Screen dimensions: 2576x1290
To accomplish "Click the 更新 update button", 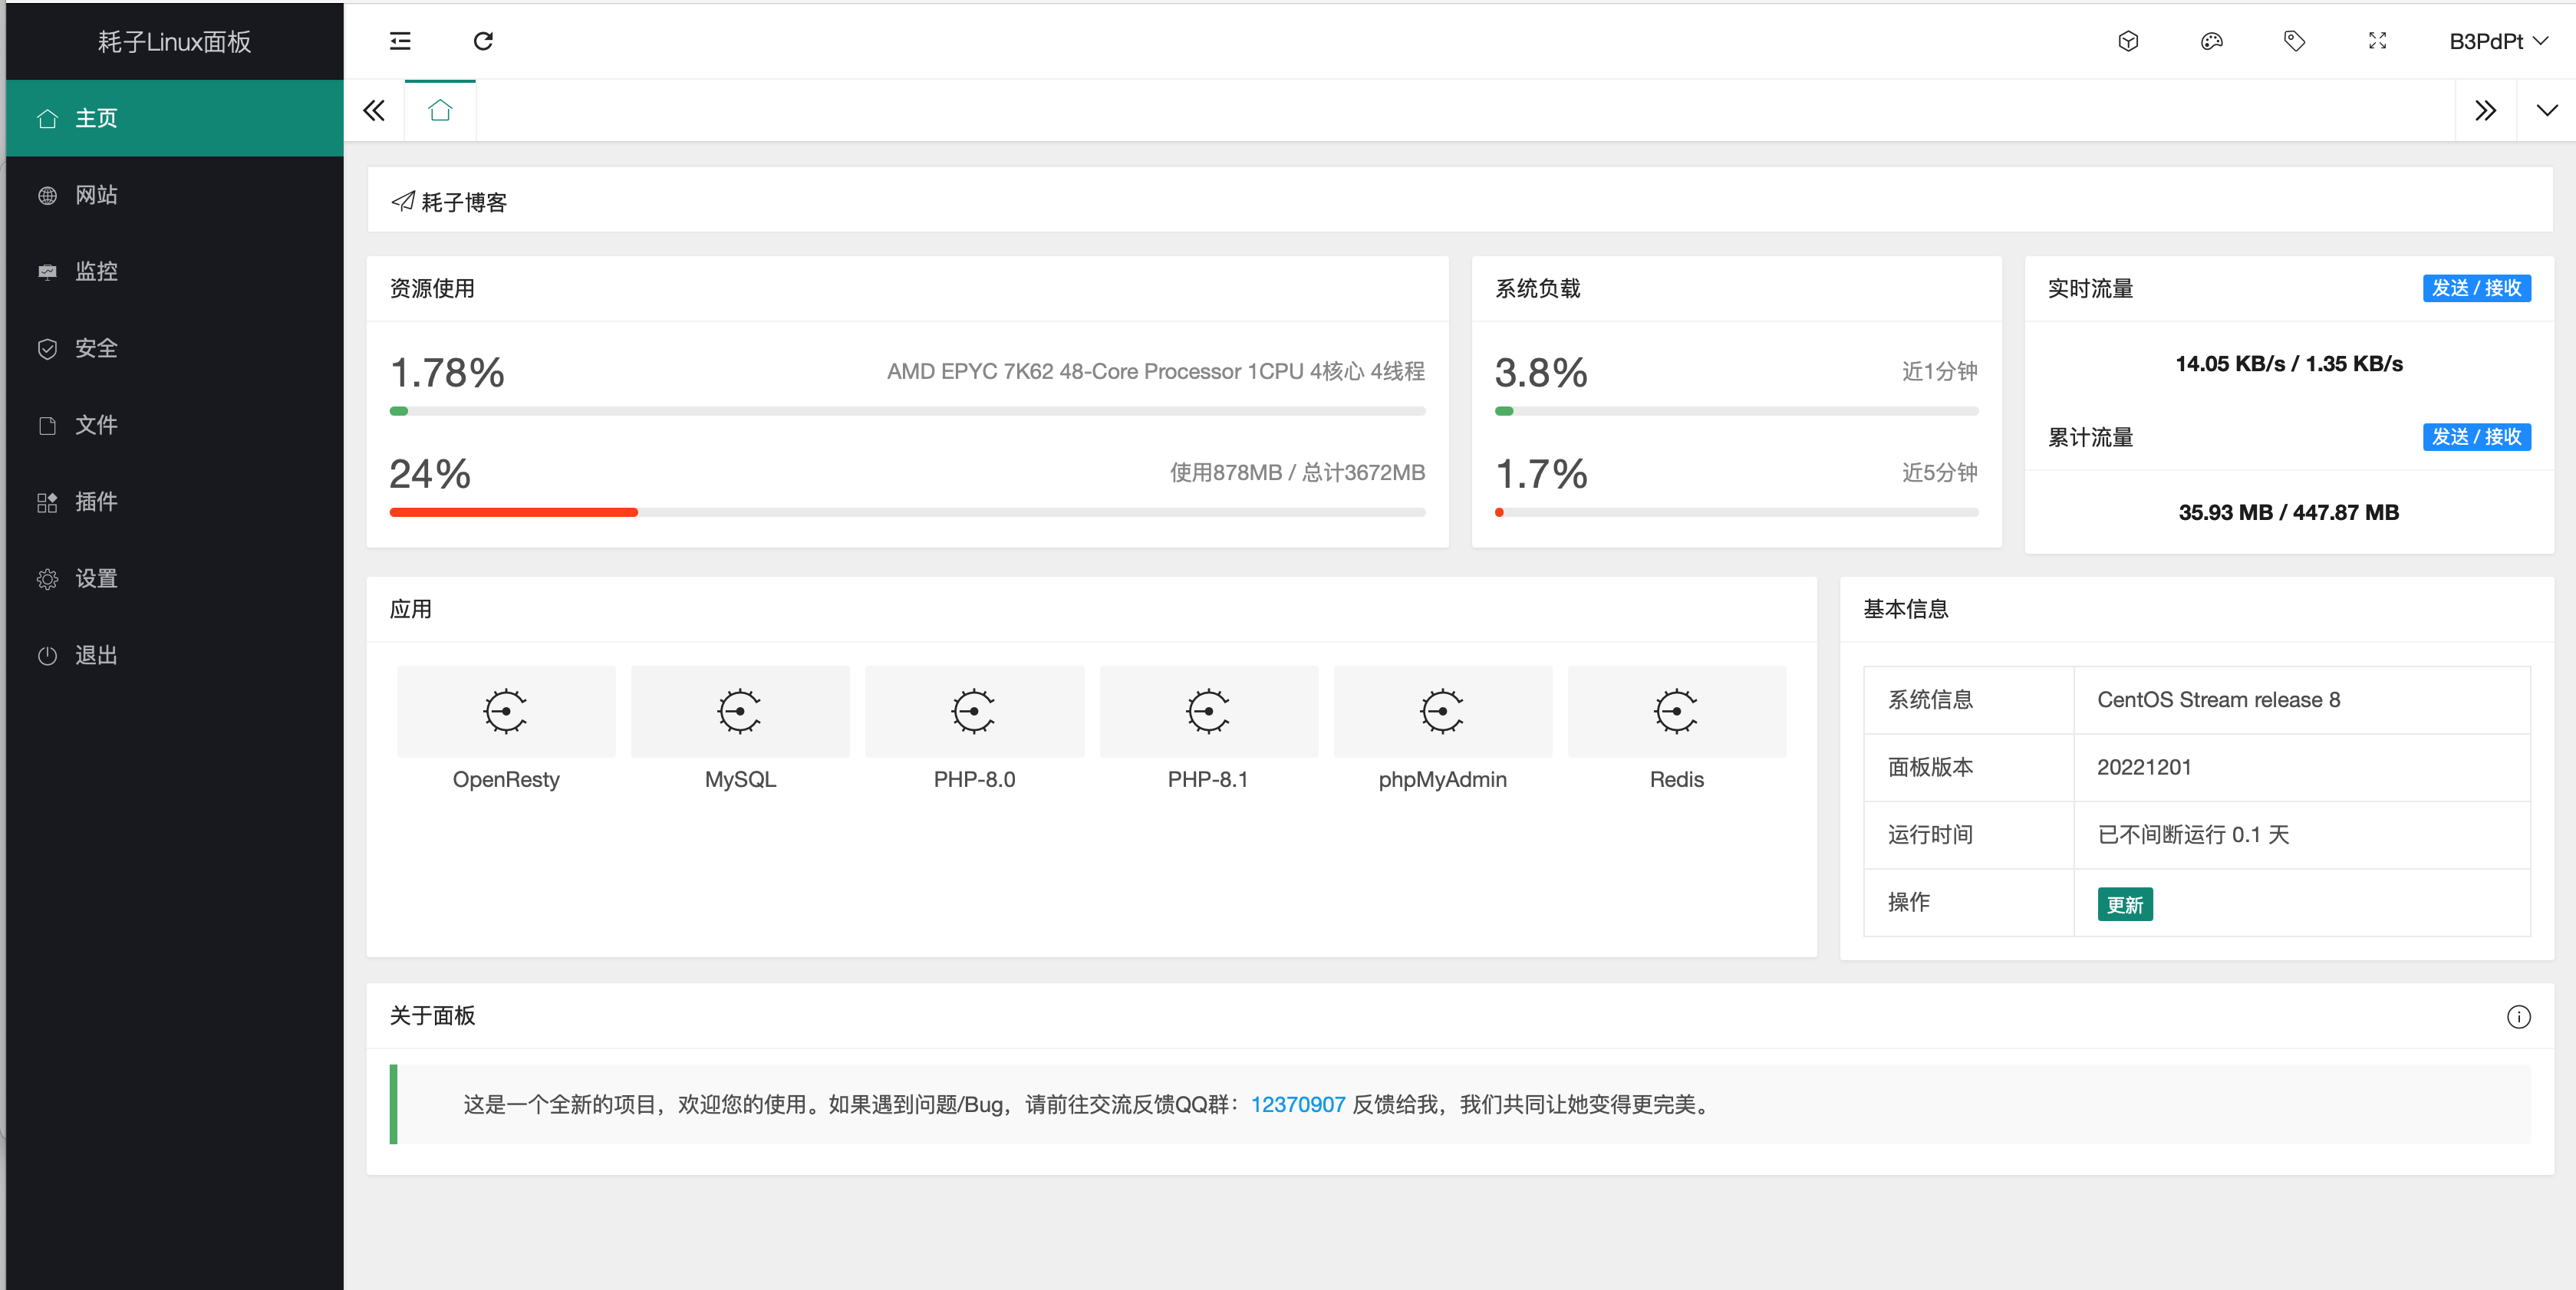I will click(x=2124, y=904).
